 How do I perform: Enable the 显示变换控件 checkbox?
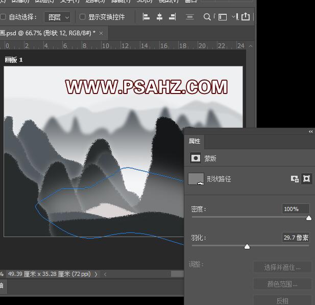(x=82, y=17)
